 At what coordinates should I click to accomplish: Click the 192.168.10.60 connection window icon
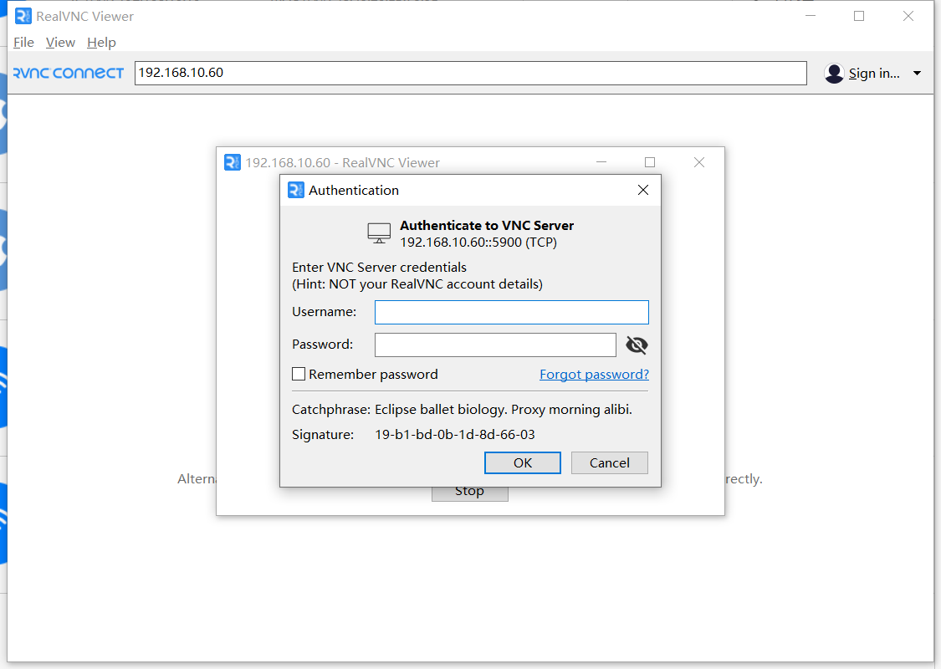tap(233, 162)
